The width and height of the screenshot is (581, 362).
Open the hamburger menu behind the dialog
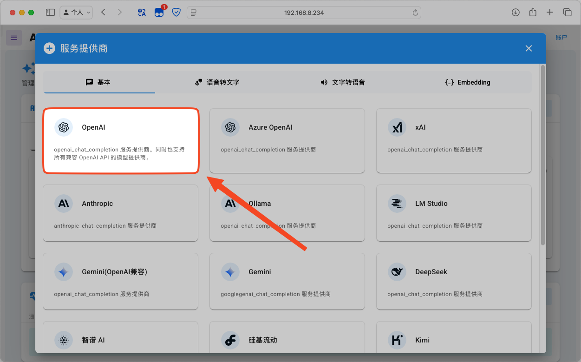(x=14, y=38)
